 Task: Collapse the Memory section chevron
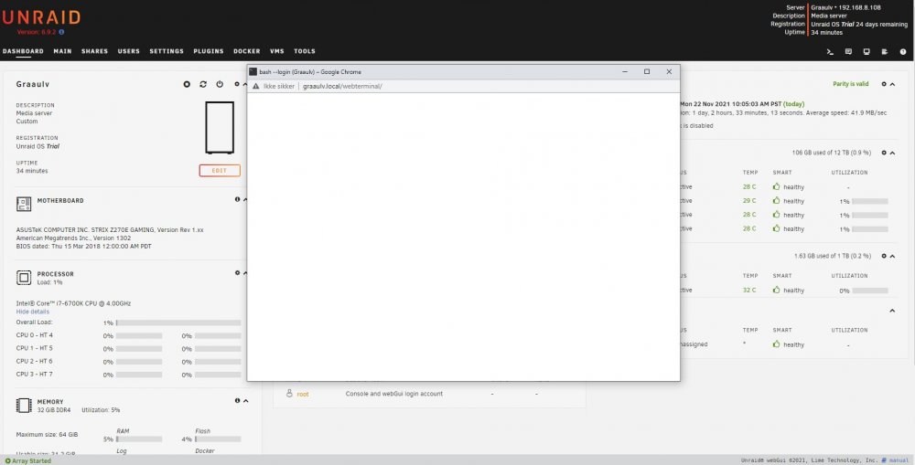[245, 401]
